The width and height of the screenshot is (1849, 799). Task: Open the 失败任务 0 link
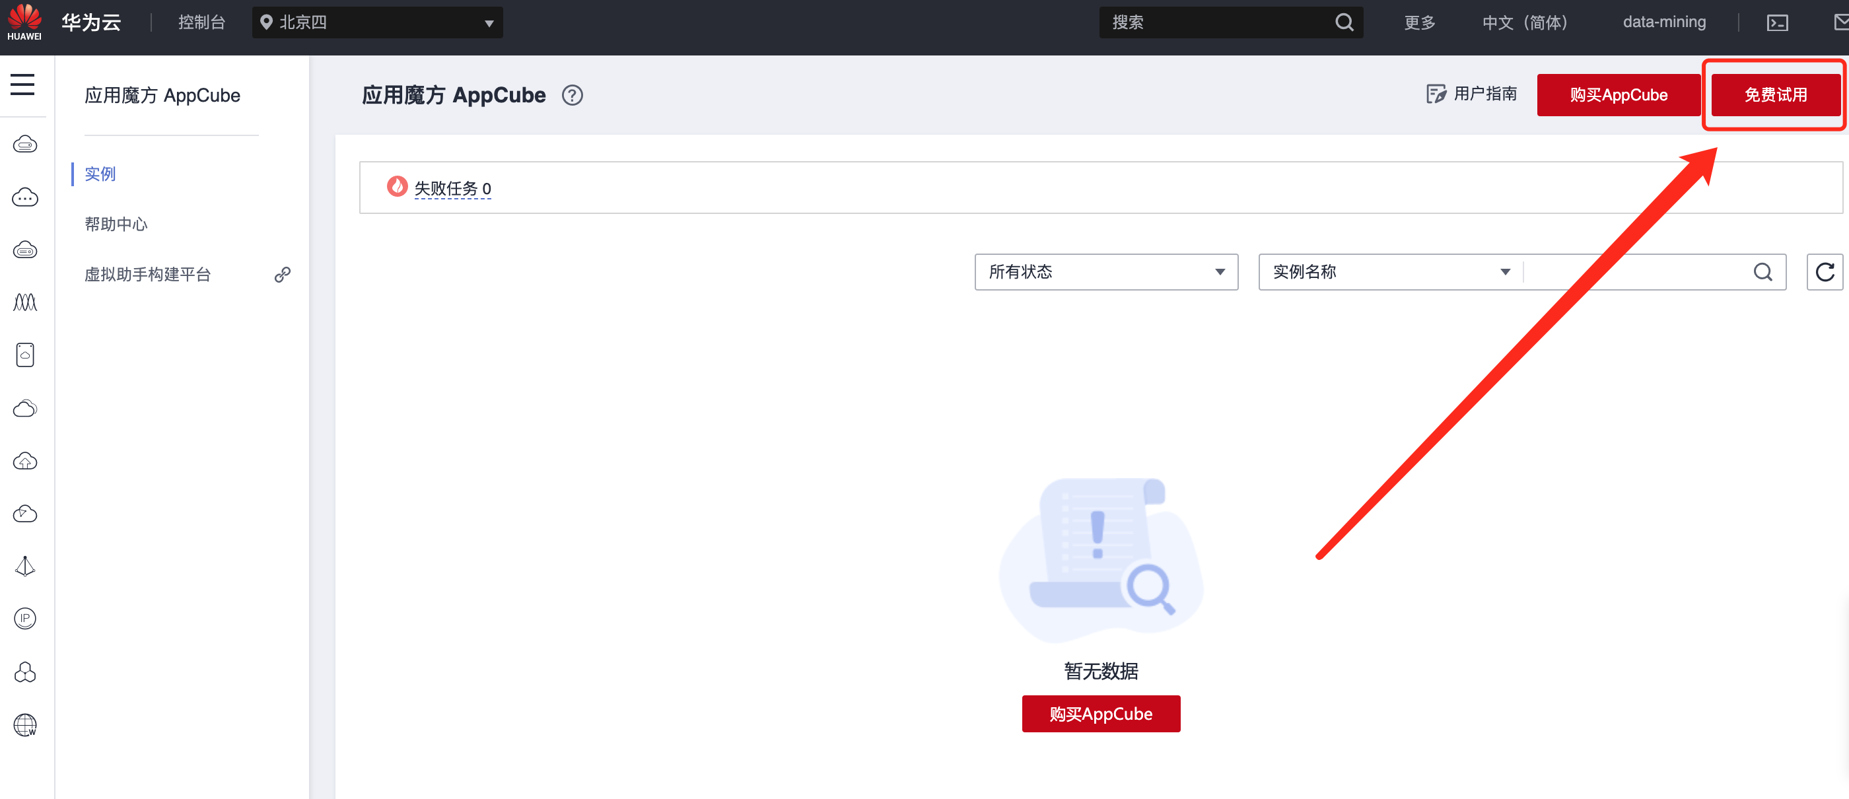[452, 188]
